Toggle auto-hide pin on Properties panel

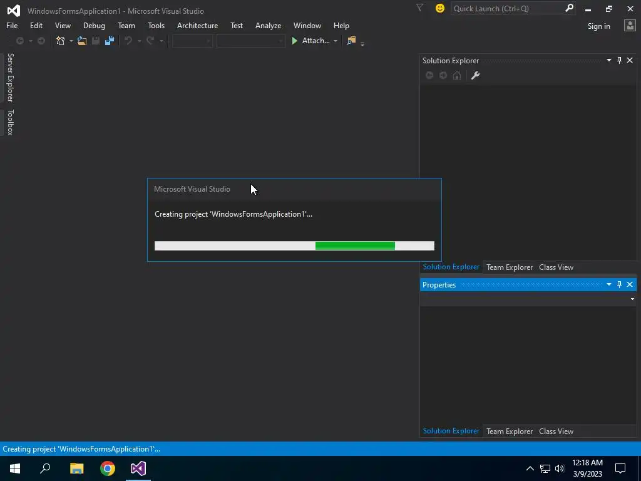pyautogui.click(x=619, y=284)
